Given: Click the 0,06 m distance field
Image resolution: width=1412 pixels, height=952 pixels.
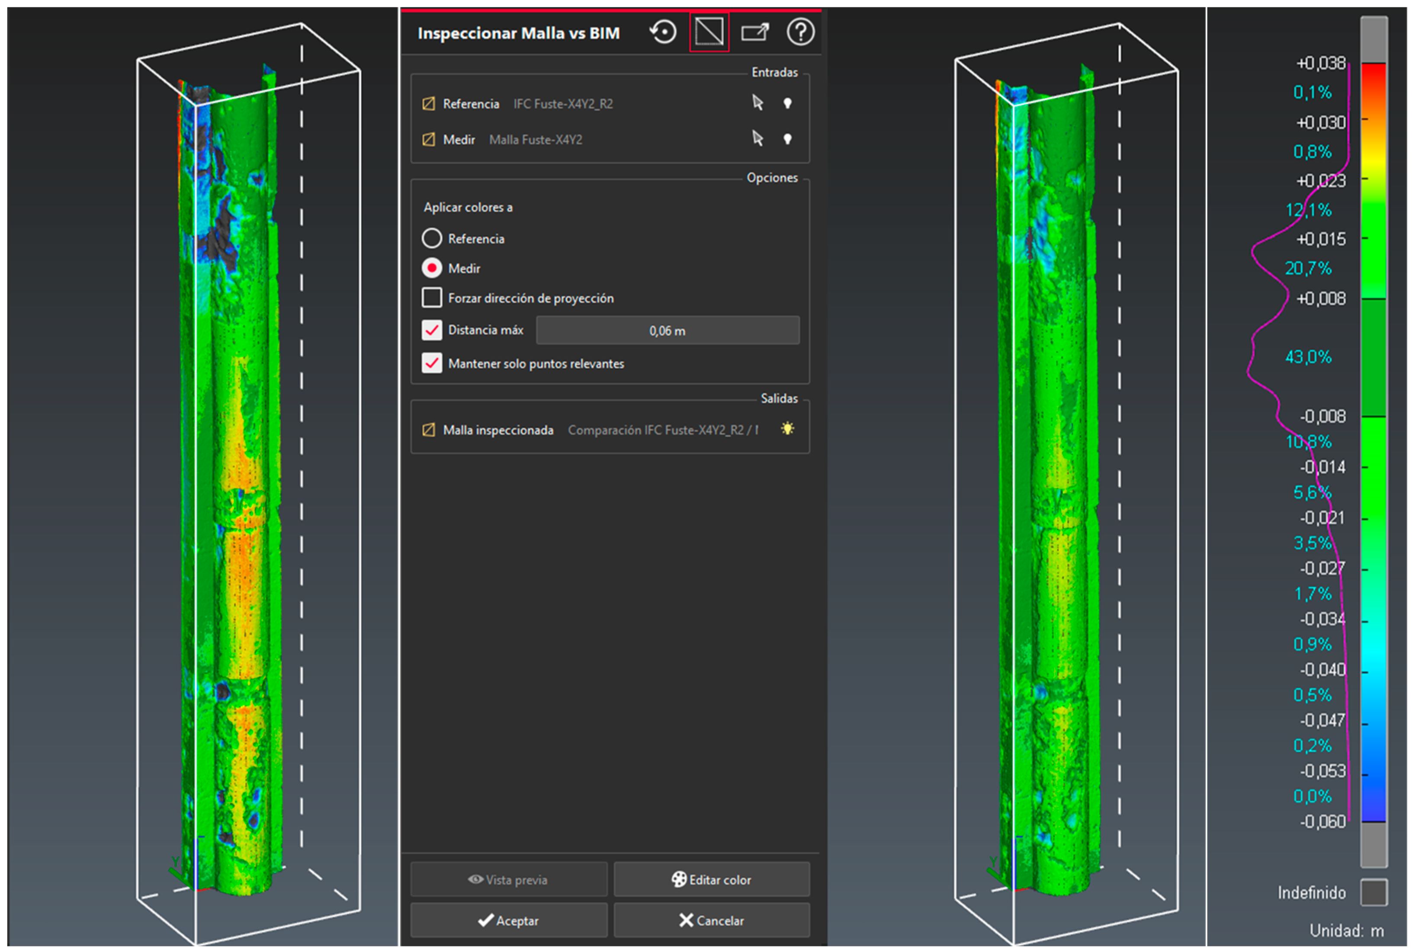Looking at the screenshot, I should 667,331.
